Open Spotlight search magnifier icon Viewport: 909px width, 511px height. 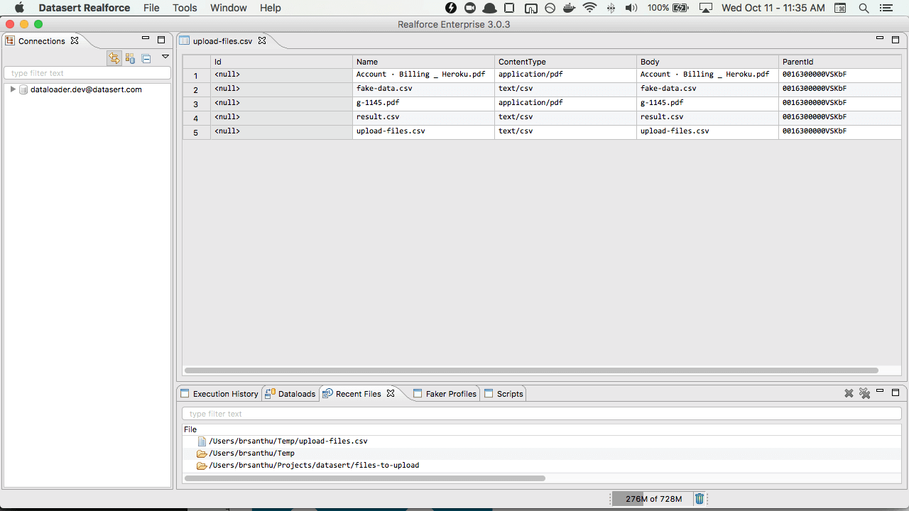point(864,8)
